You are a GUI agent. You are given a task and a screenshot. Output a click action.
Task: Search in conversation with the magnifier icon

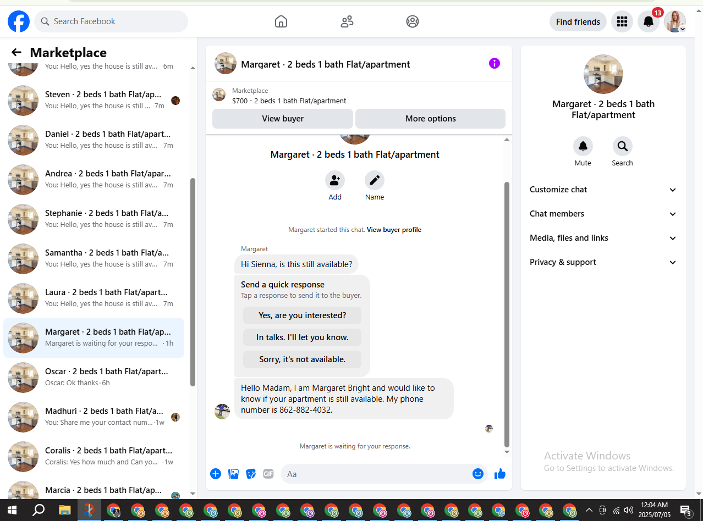[x=623, y=146]
